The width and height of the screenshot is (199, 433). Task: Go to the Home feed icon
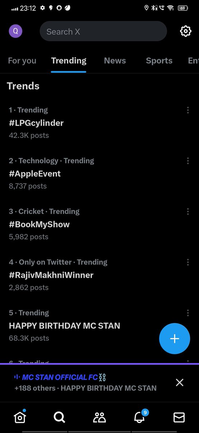point(20,417)
